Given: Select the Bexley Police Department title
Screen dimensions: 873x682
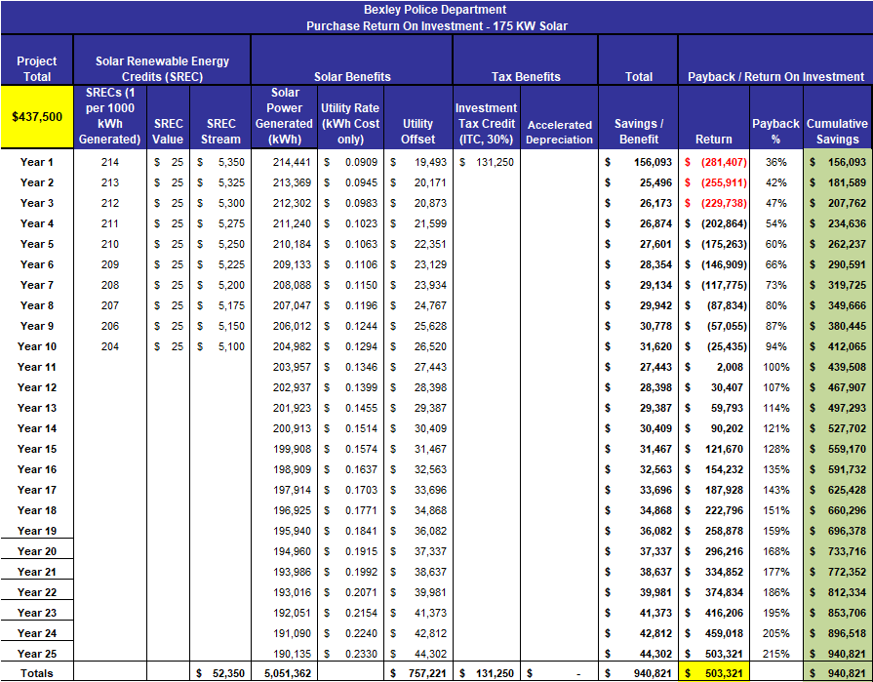Looking at the screenshot, I should click(436, 9).
